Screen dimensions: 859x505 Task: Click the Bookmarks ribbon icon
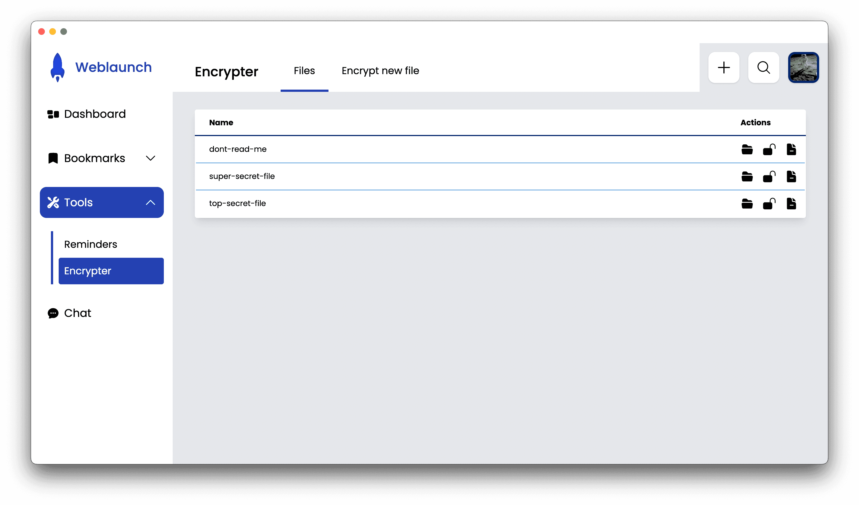pyautogui.click(x=53, y=158)
